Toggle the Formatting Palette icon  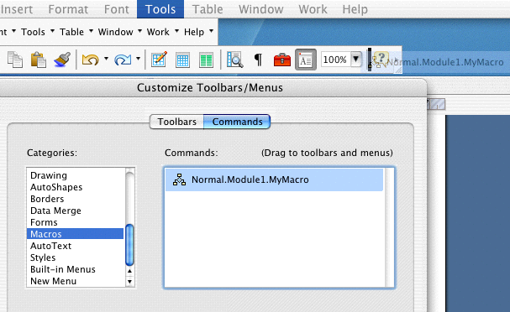click(x=306, y=60)
